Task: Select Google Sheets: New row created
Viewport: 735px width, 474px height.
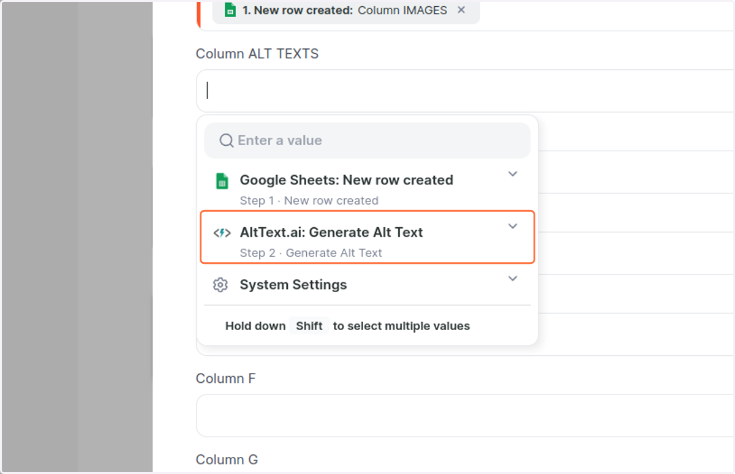Action: point(367,189)
